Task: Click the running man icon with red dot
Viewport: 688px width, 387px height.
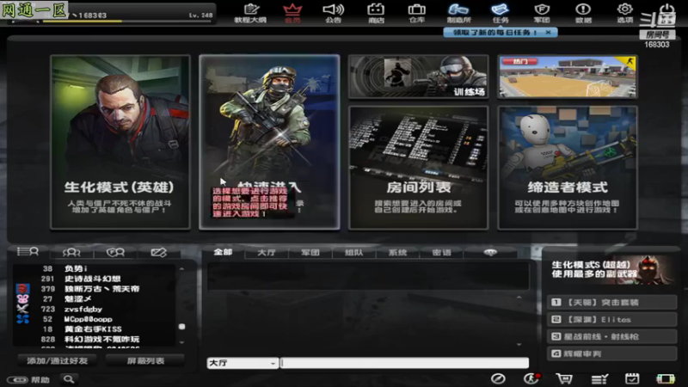Action: pos(531,378)
